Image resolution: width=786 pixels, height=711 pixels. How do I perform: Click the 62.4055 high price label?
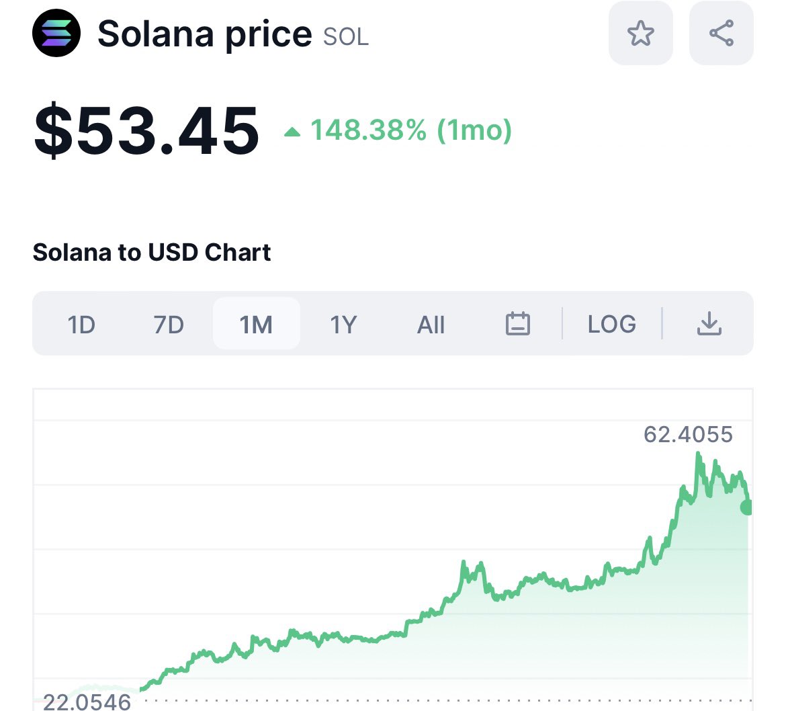point(688,434)
